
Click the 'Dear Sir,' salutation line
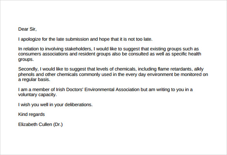coord(28,29)
